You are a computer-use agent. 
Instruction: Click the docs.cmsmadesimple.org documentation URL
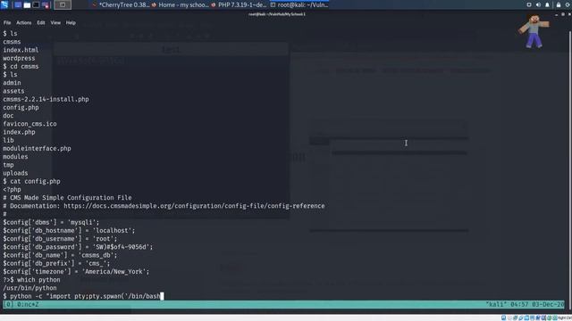pyautogui.click(x=194, y=206)
